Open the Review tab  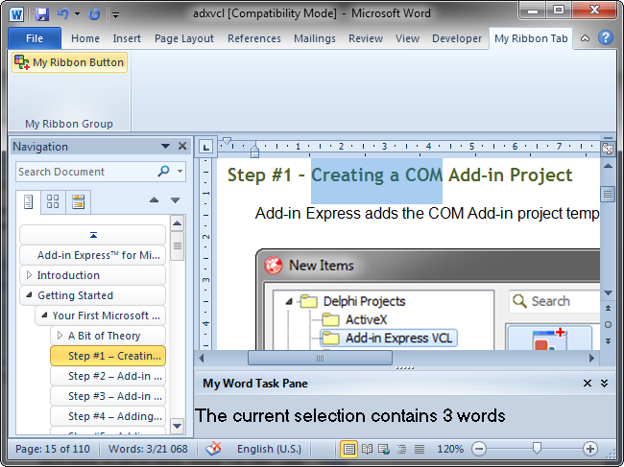point(366,38)
